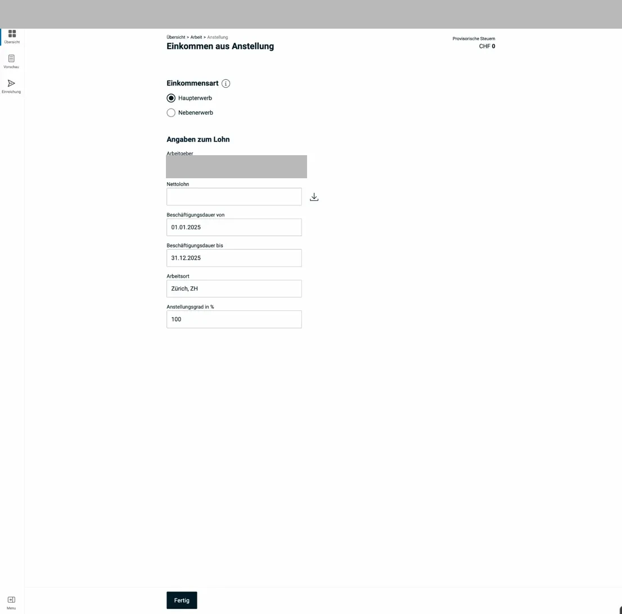The width and height of the screenshot is (622, 614).
Task: Click the Provisorische Steuern CHF 0 amount
Action: click(486, 47)
